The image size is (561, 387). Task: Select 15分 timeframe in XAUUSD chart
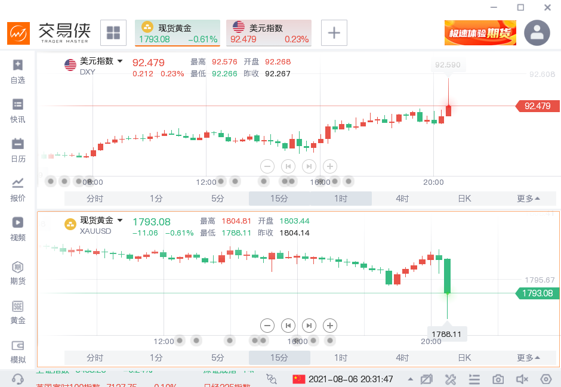[x=279, y=358]
